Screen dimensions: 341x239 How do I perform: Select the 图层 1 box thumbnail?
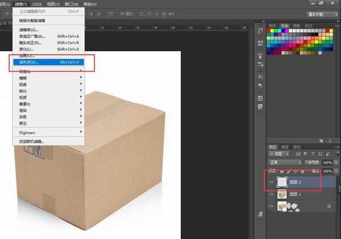(281, 194)
